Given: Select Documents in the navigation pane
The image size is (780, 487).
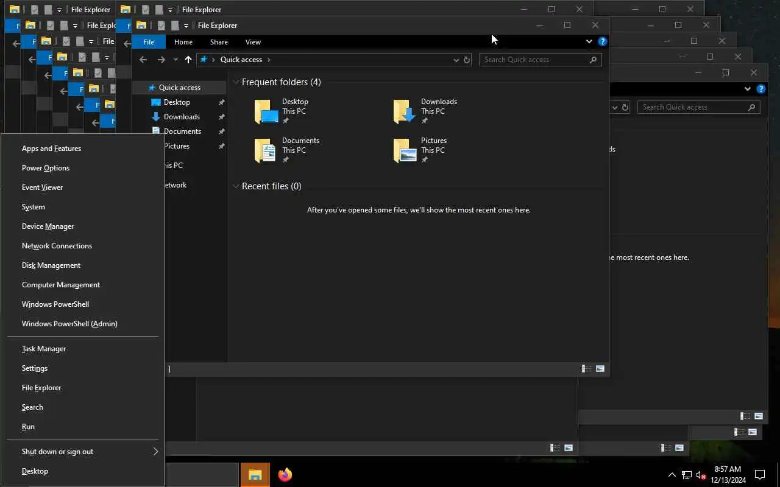Looking at the screenshot, I should pos(182,131).
